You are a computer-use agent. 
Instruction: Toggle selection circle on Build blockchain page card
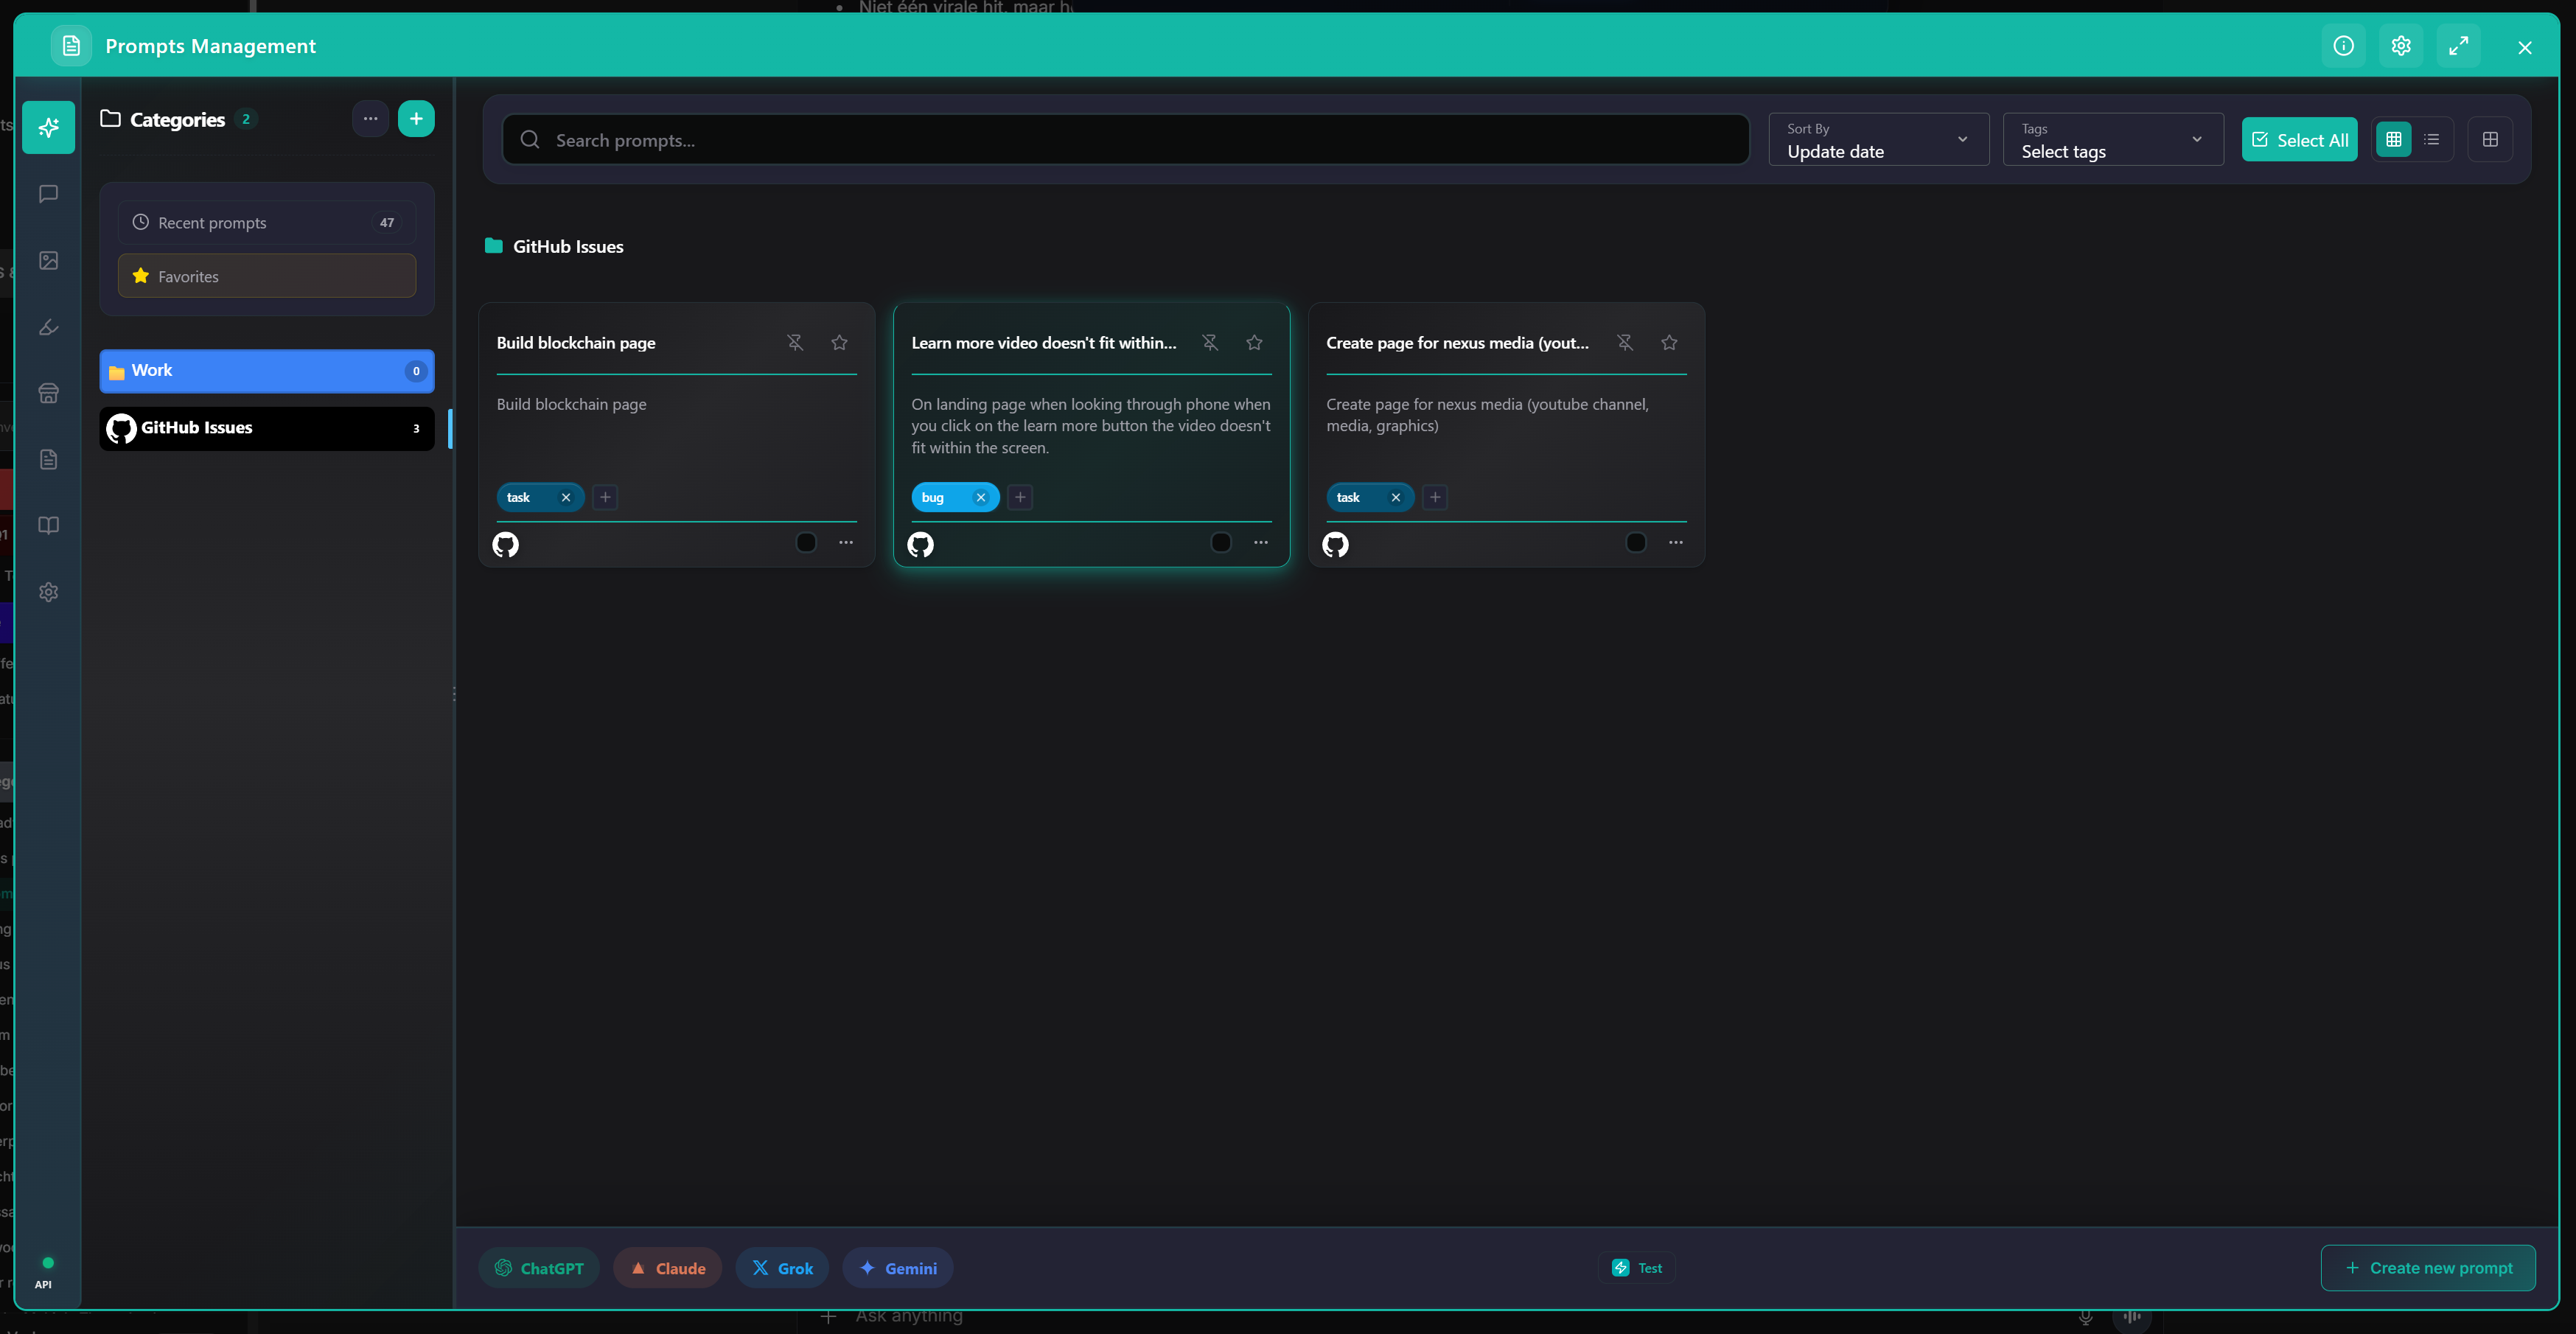(x=806, y=542)
